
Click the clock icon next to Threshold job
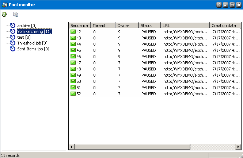click(13, 43)
